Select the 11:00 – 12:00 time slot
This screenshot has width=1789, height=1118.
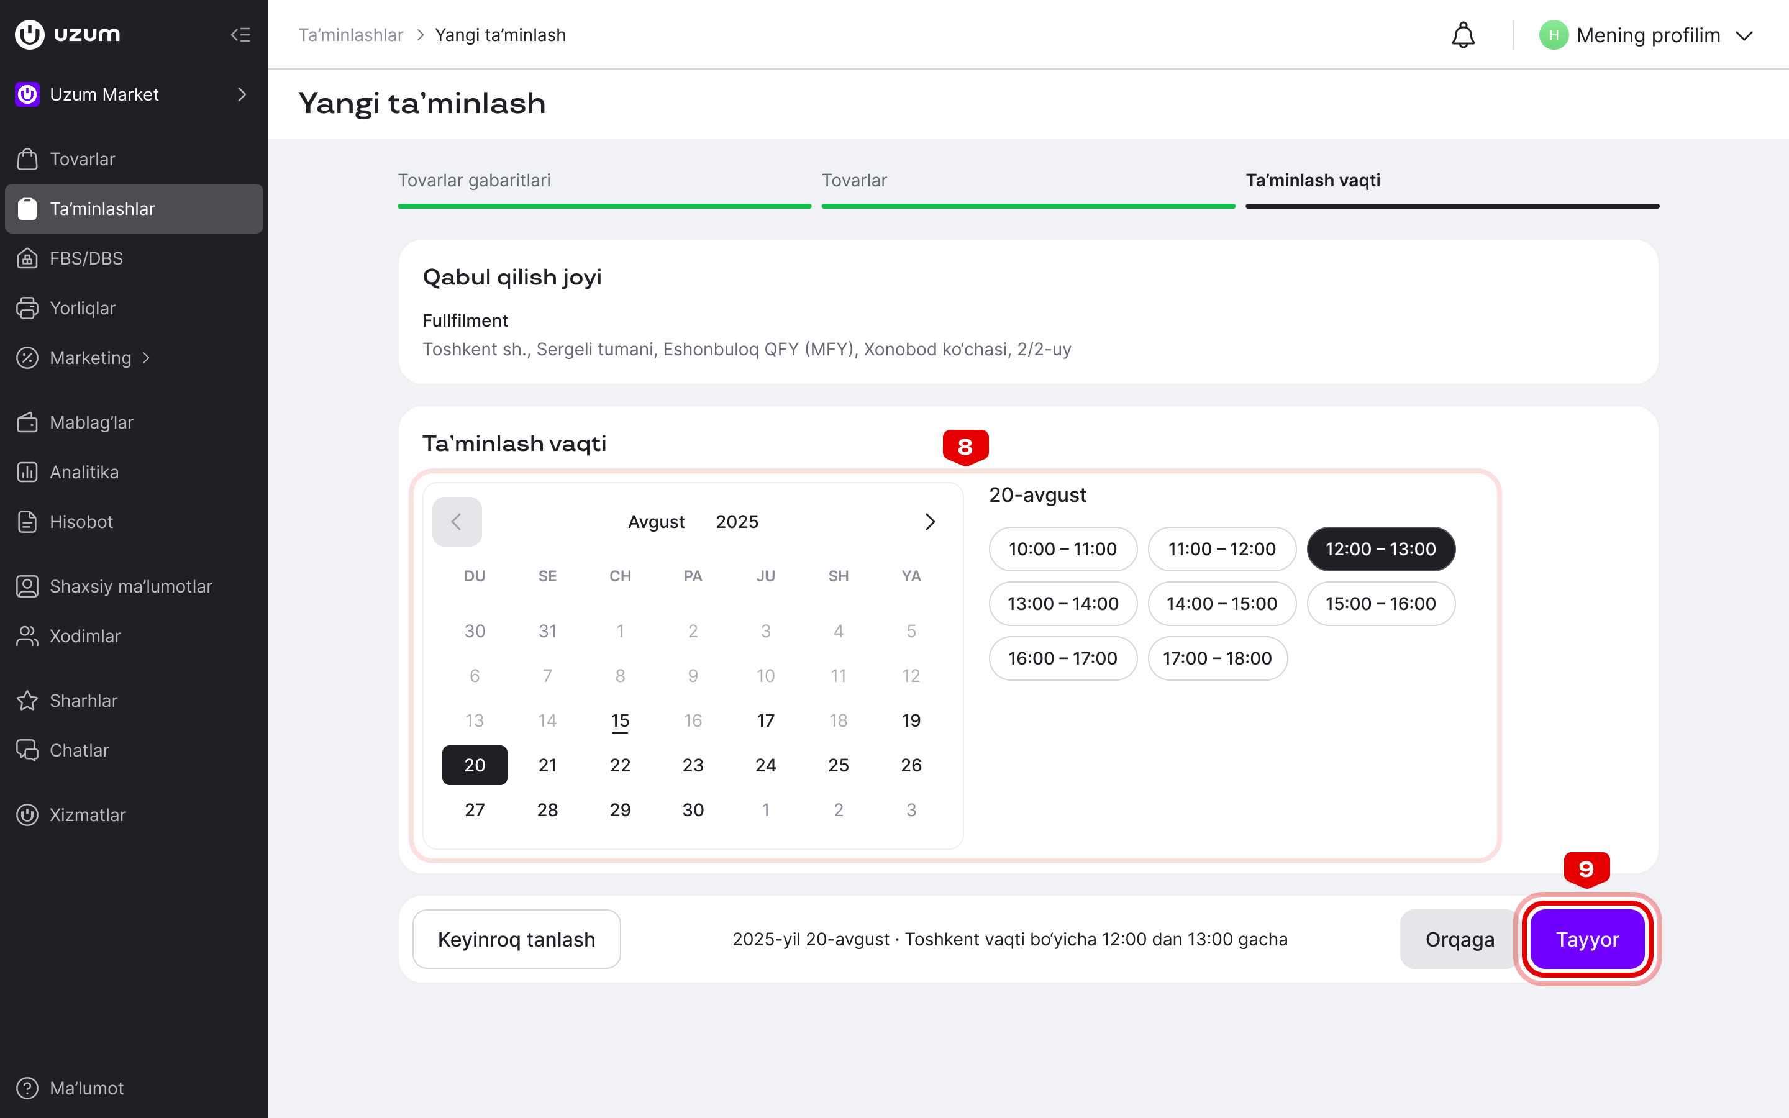click(1221, 548)
